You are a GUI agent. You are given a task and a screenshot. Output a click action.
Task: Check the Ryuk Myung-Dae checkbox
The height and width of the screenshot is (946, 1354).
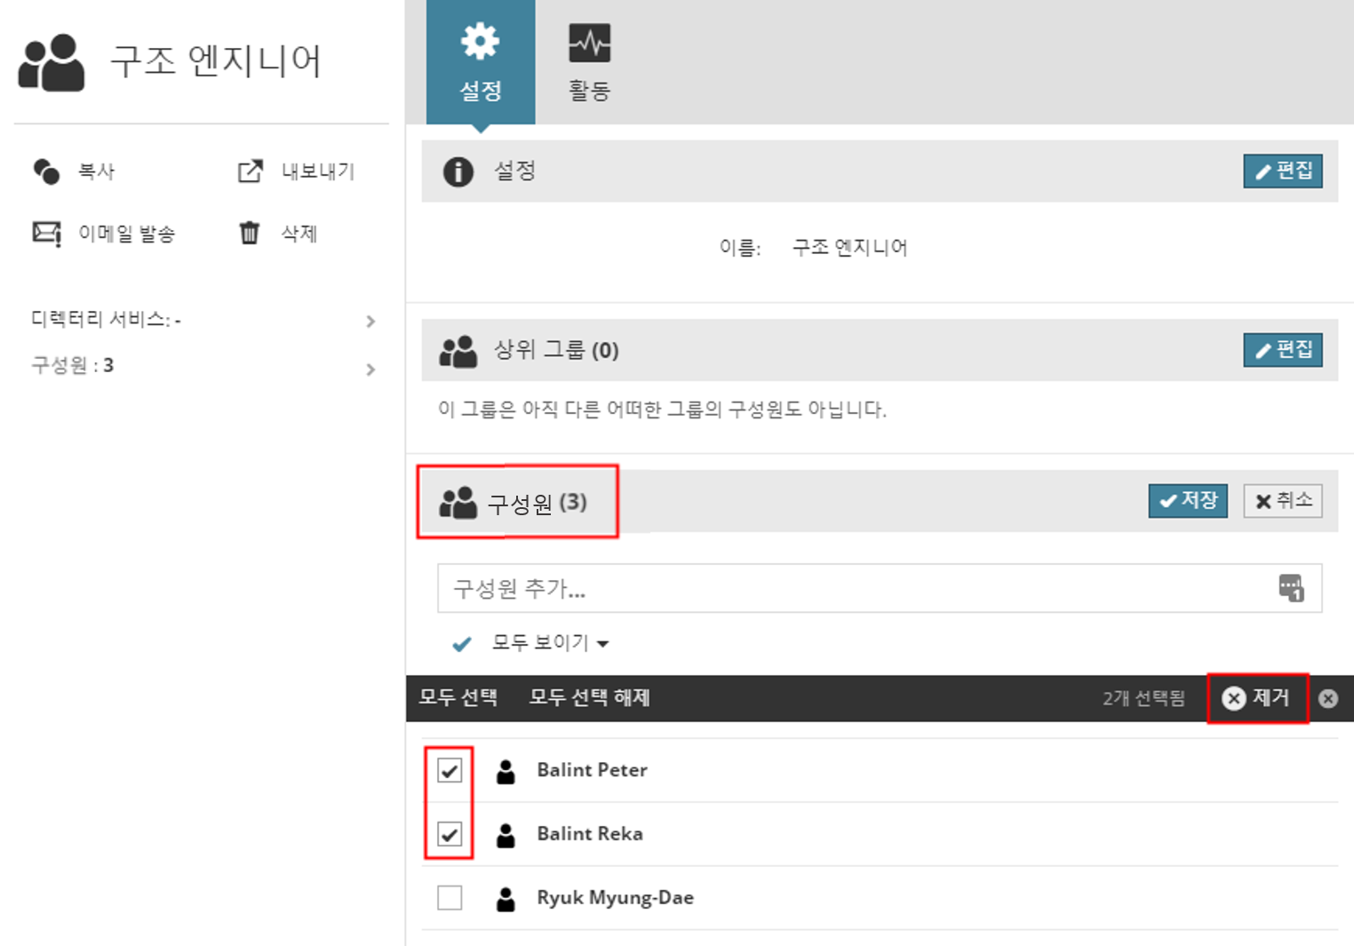tap(450, 898)
